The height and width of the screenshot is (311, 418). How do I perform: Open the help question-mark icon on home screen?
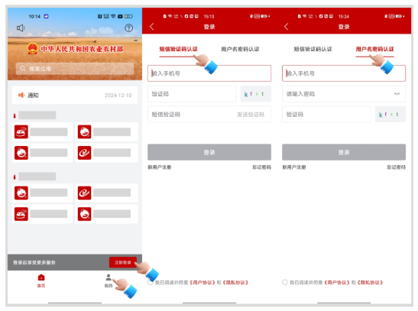coord(128,28)
